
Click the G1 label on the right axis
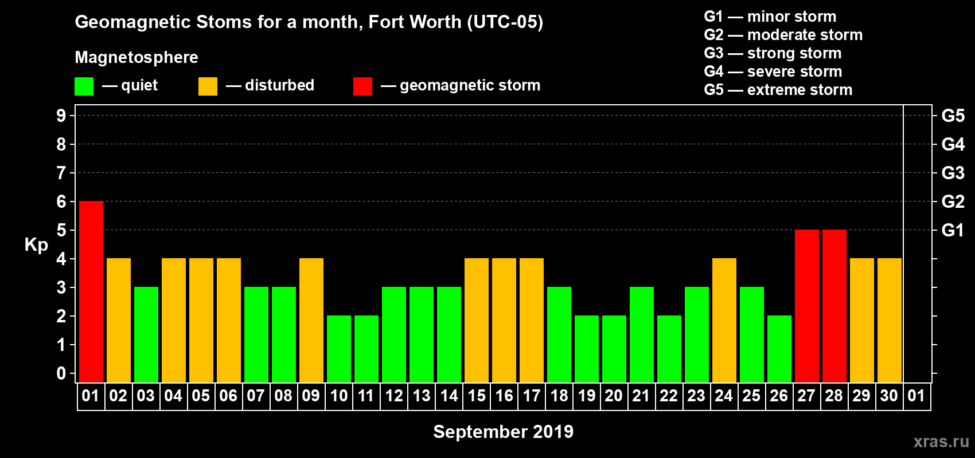[953, 230]
